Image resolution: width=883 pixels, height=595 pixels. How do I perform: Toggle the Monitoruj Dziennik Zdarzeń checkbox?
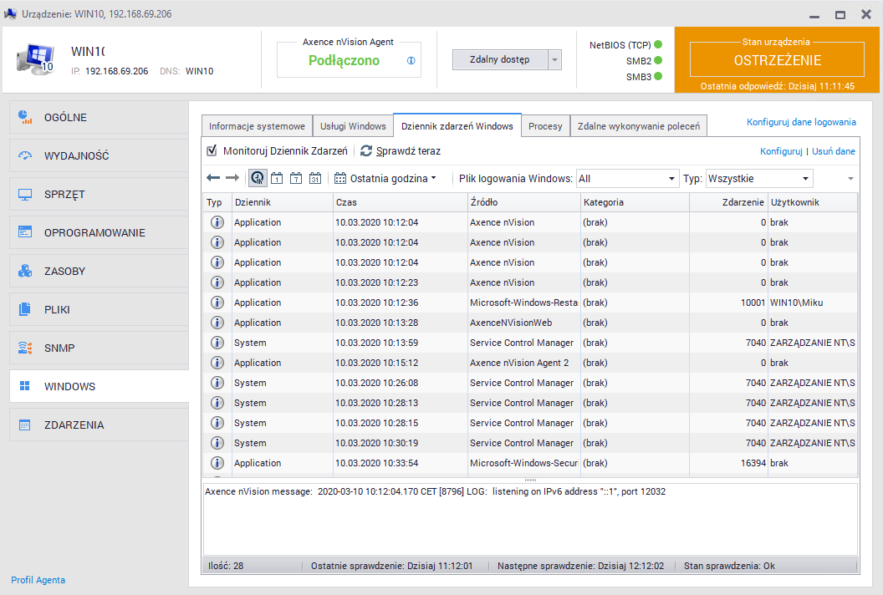tap(212, 151)
